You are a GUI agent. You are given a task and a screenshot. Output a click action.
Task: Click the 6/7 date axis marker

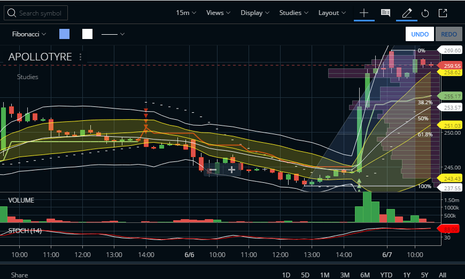[387, 255]
